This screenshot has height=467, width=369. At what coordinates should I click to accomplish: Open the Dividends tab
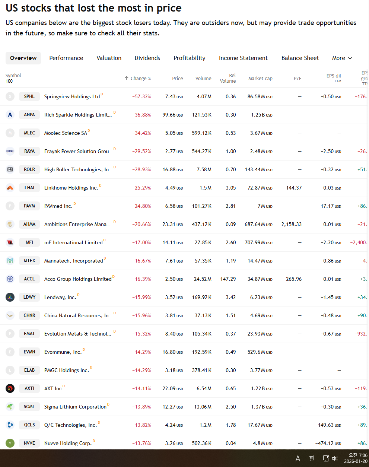[x=147, y=58]
